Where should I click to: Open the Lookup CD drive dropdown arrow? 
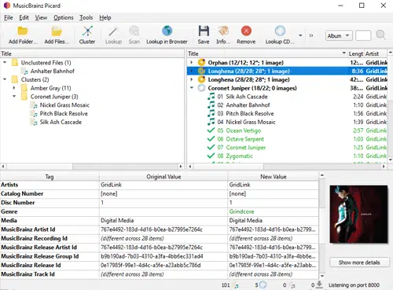(300, 35)
